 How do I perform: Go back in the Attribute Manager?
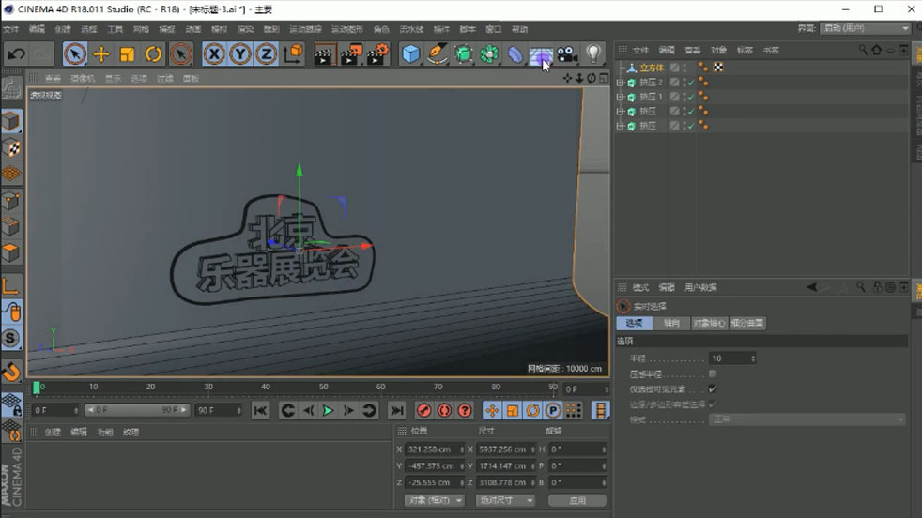click(811, 287)
